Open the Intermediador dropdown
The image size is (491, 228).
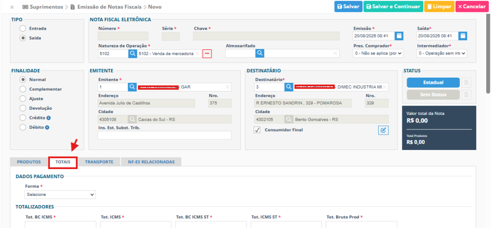click(442, 54)
